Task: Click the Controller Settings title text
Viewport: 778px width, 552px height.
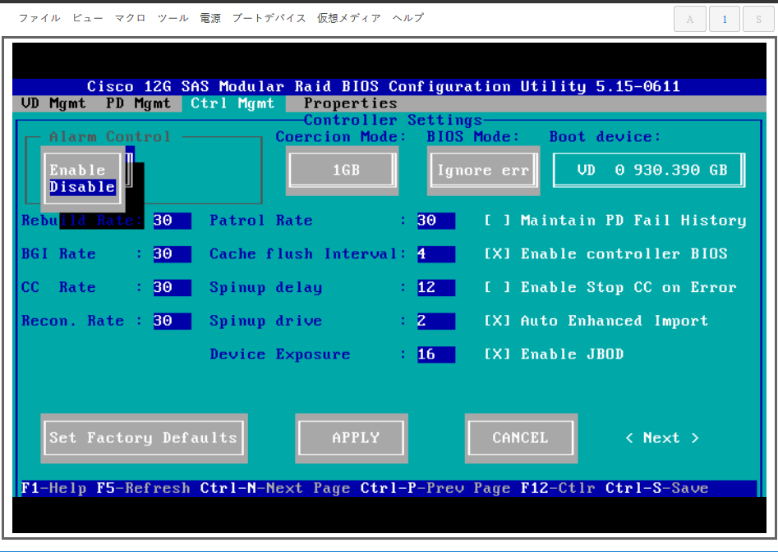Action: coord(393,121)
